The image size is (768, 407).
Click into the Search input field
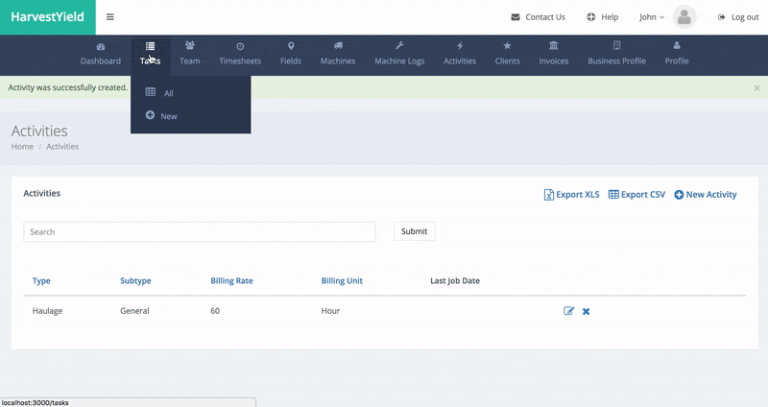[199, 231]
